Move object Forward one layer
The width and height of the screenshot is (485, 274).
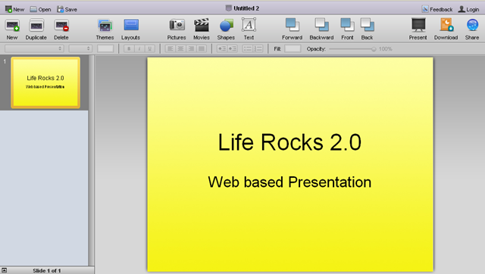pos(293,30)
